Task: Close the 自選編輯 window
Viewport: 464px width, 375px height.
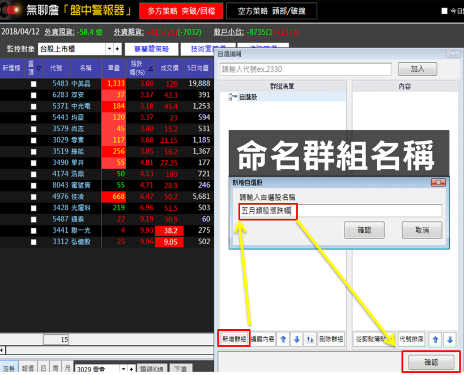Action: [453, 54]
